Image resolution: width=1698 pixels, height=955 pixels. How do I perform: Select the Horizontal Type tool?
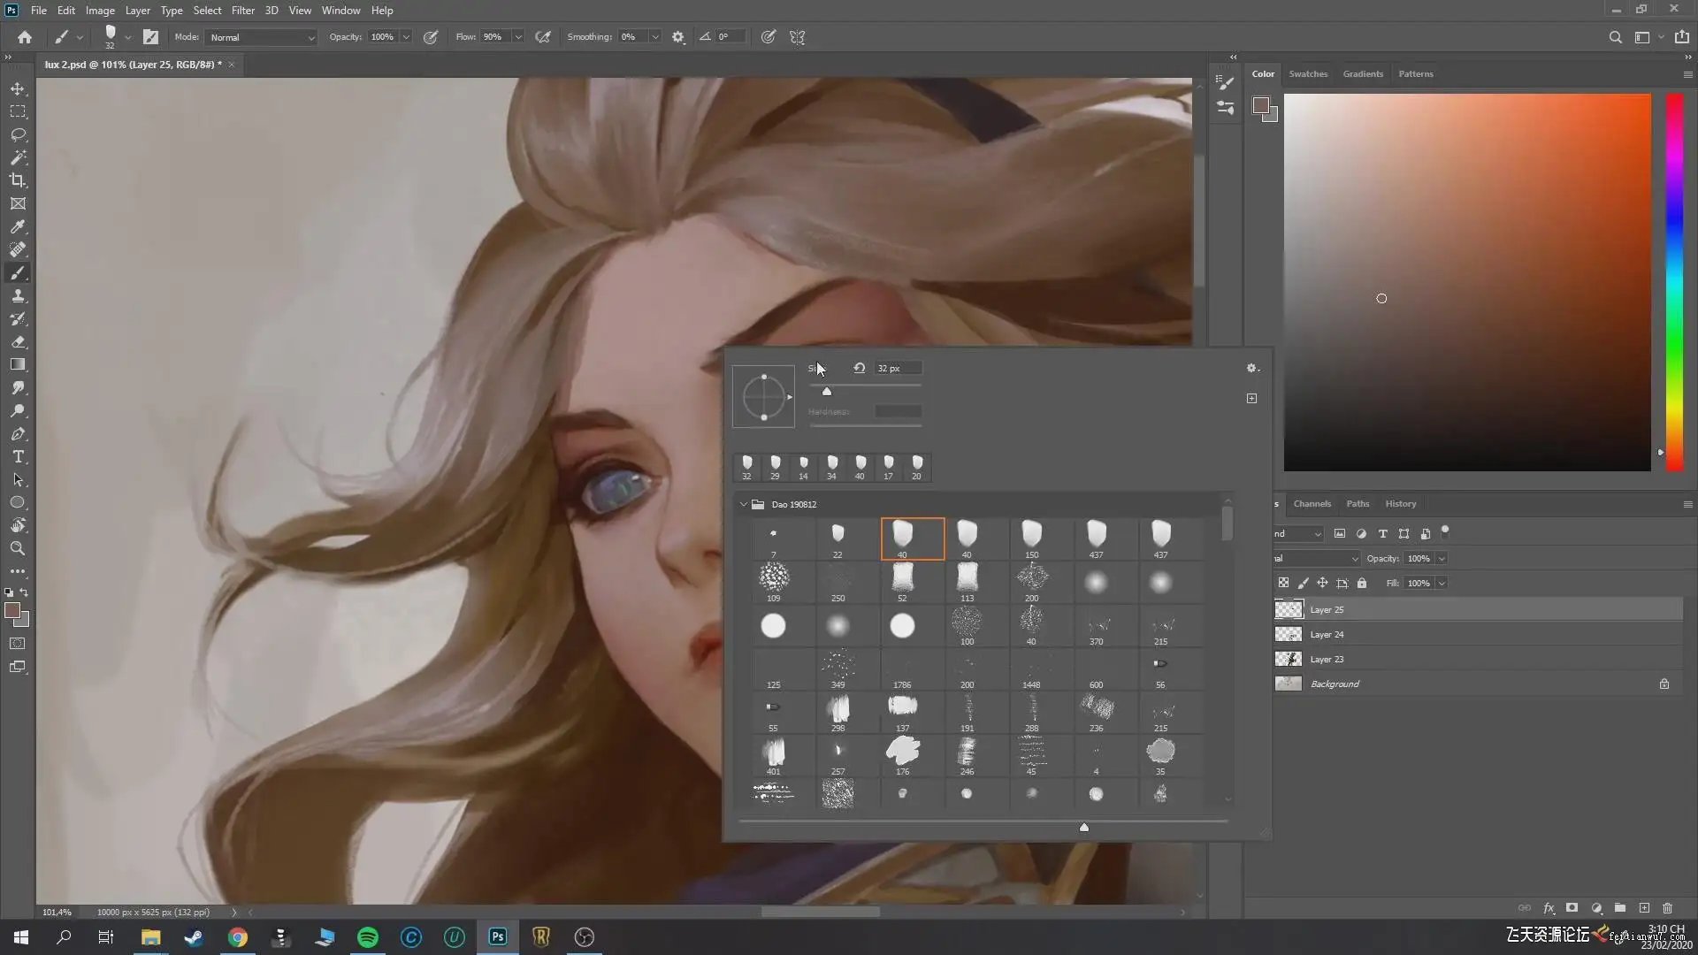coord(18,457)
